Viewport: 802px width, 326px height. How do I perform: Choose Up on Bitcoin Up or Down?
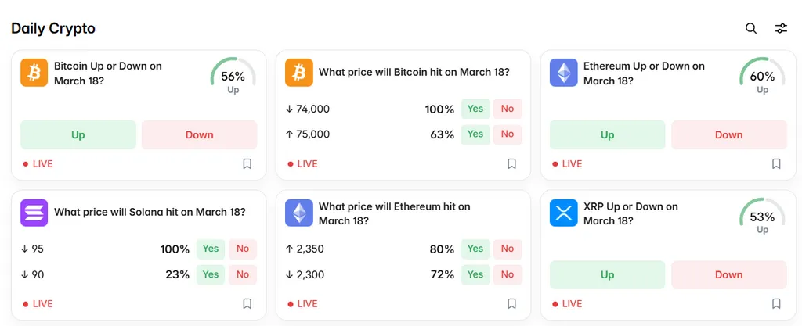(78, 134)
